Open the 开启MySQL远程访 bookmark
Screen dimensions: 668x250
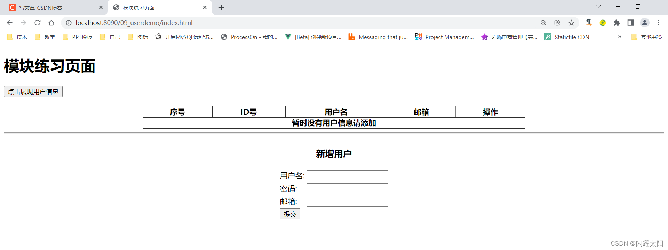point(184,37)
